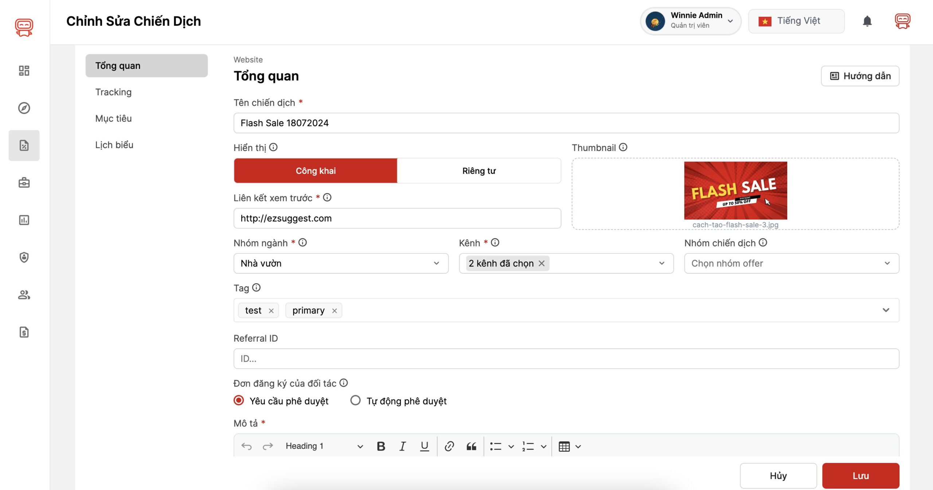Switch visibility to 'Riêng tư'

click(479, 171)
